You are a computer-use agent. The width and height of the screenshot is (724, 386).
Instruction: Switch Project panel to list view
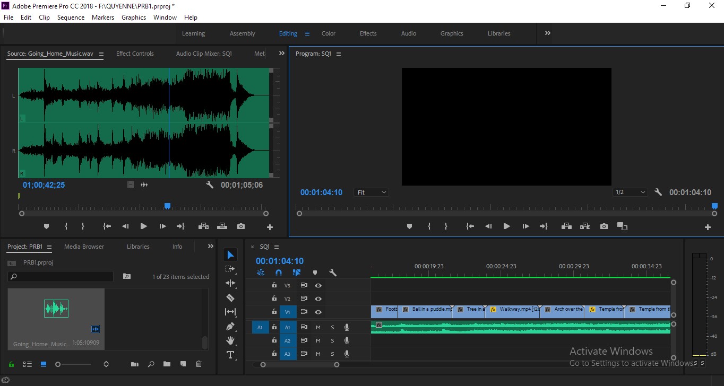[x=27, y=364]
